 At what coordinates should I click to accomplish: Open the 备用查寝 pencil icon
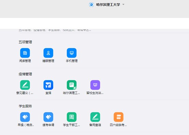click(x=95, y=117)
